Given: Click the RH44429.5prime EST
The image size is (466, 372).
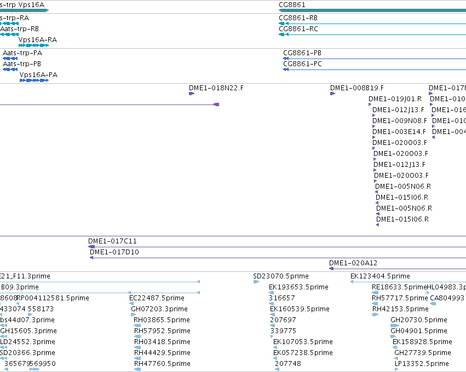Looking at the screenshot, I should [137, 359].
